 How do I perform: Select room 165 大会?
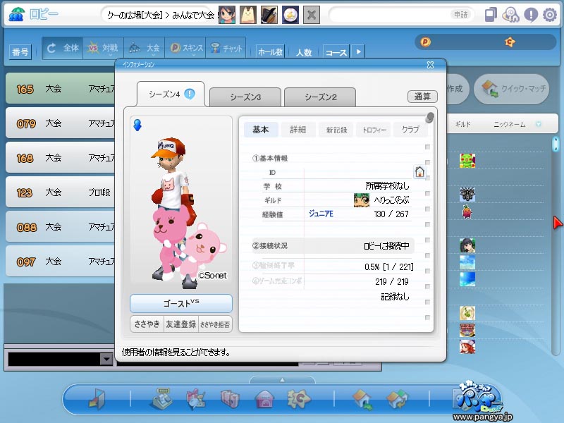[61, 89]
